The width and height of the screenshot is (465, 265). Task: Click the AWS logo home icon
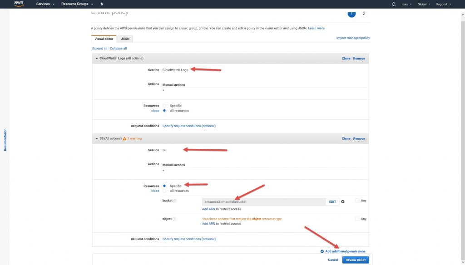click(x=19, y=4)
